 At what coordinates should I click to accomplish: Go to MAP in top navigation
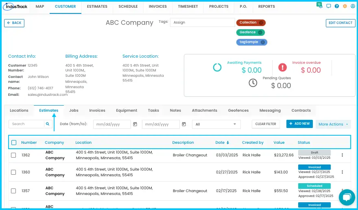point(40,6)
